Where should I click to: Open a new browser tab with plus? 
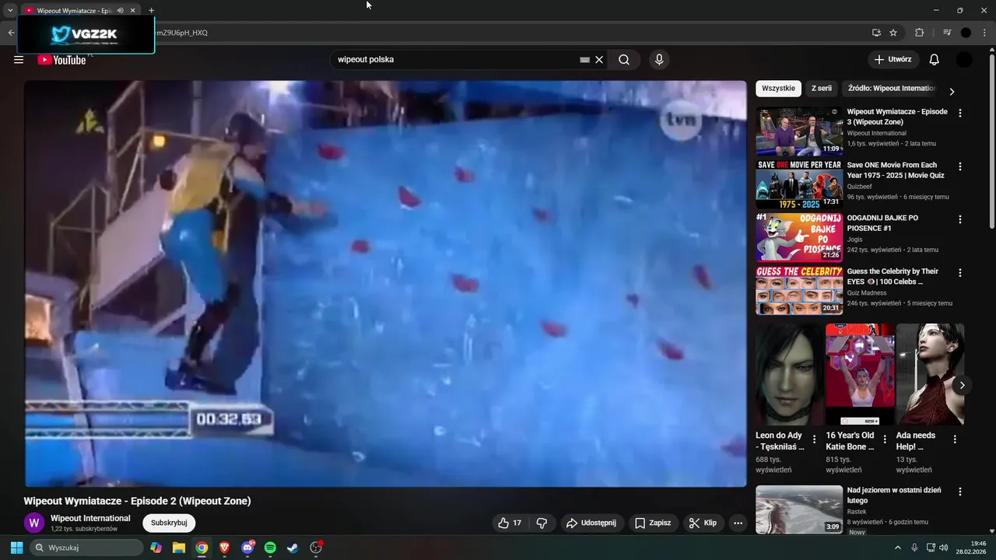point(151,10)
